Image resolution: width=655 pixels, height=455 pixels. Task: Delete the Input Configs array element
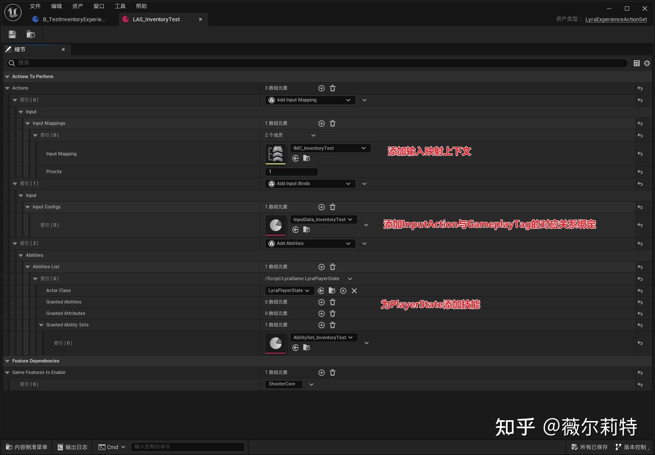(333, 207)
